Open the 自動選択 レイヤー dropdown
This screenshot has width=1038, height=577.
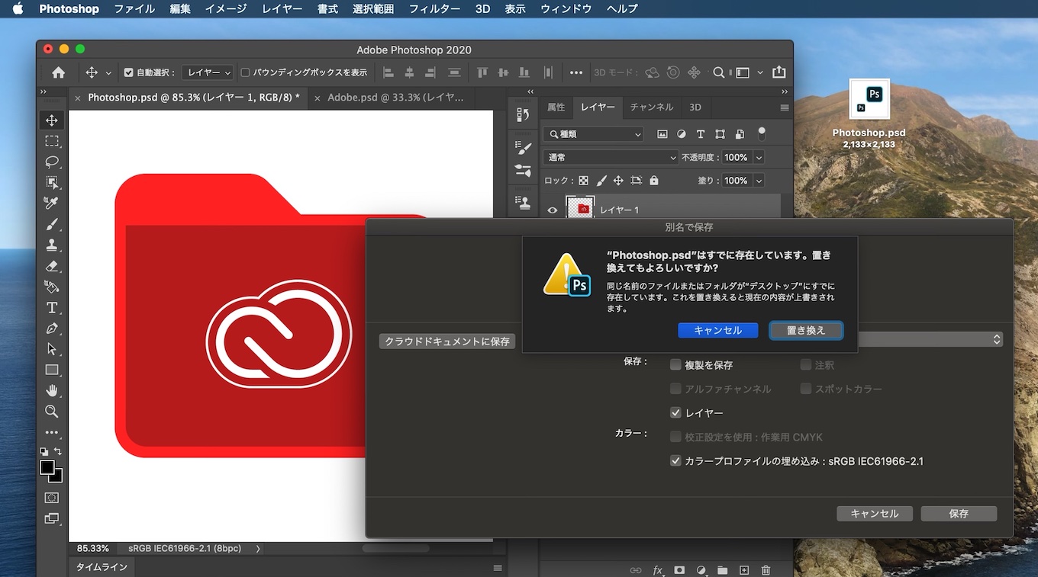coord(208,72)
